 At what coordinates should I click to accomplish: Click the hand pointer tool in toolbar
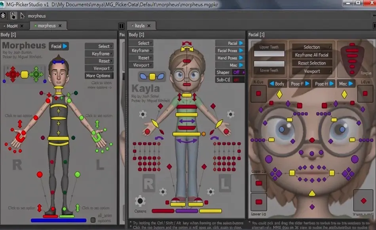[13, 16]
